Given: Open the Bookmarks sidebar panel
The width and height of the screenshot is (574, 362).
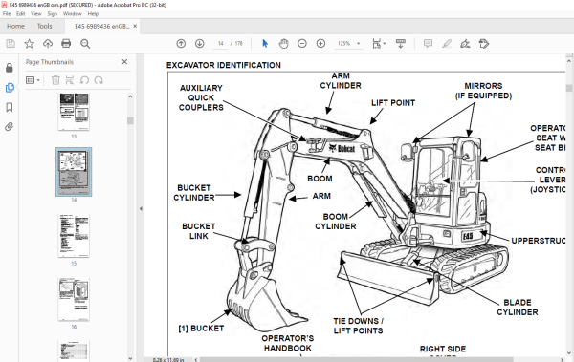Looking at the screenshot, I should tap(10, 107).
